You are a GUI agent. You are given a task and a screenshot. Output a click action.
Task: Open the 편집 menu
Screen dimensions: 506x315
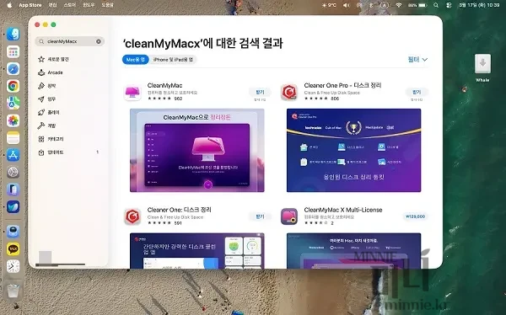52,5
